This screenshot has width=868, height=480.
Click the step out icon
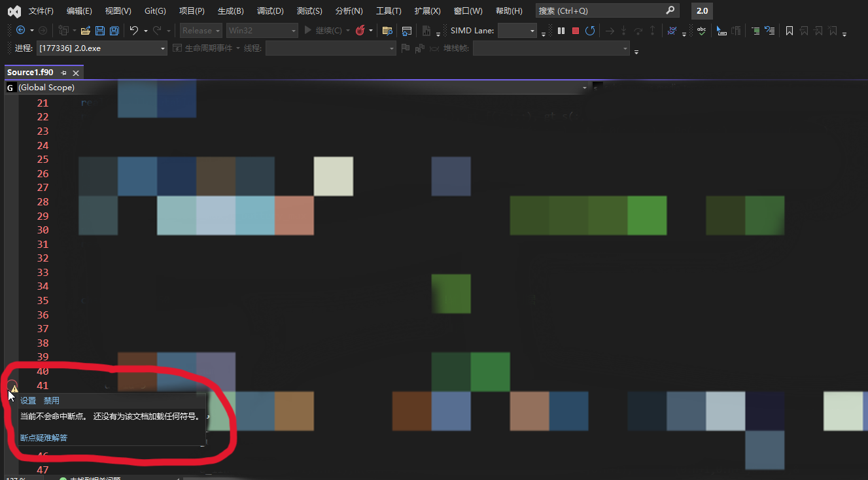652,30
